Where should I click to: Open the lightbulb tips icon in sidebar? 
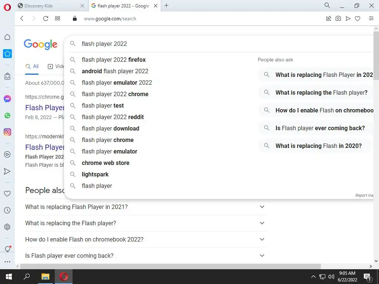coord(7,249)
